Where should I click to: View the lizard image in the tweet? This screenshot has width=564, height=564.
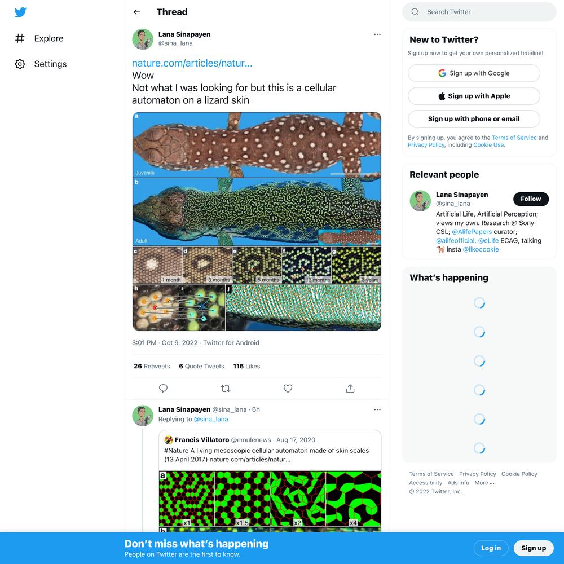pos(257,221)
